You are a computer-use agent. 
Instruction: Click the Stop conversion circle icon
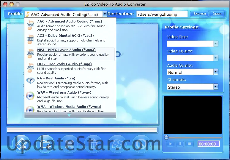[x=141, y=144]
